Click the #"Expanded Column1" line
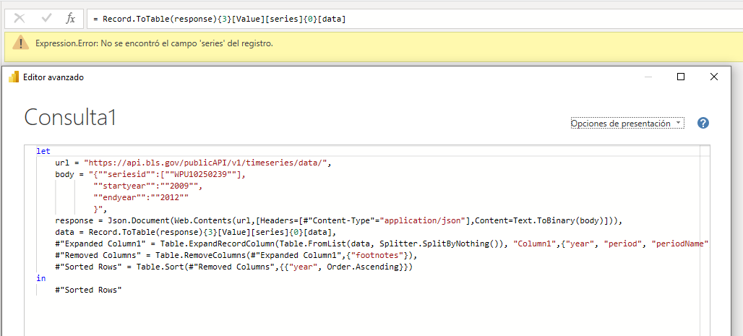 pyautogui.click(x=382, y=244)
